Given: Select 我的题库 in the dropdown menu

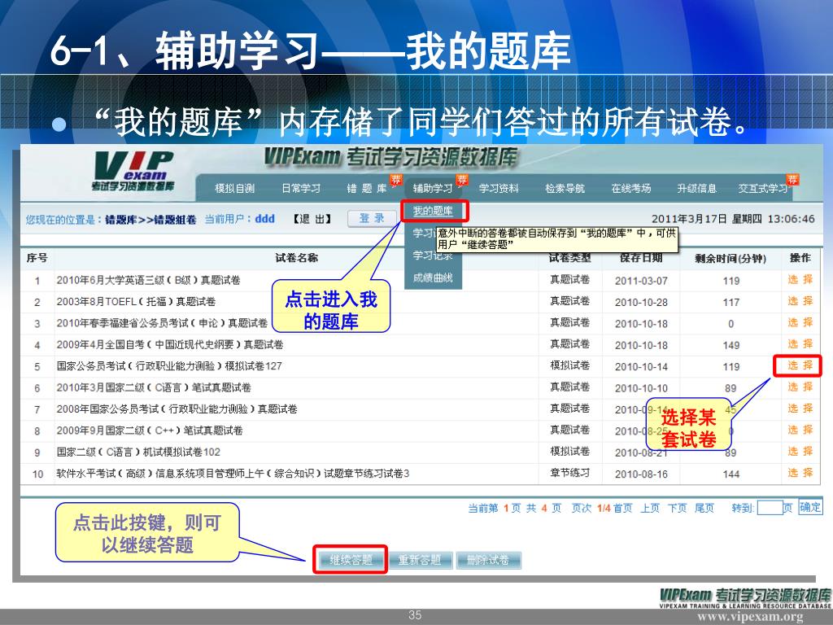Looking at the screenshot, I should 433,211.
